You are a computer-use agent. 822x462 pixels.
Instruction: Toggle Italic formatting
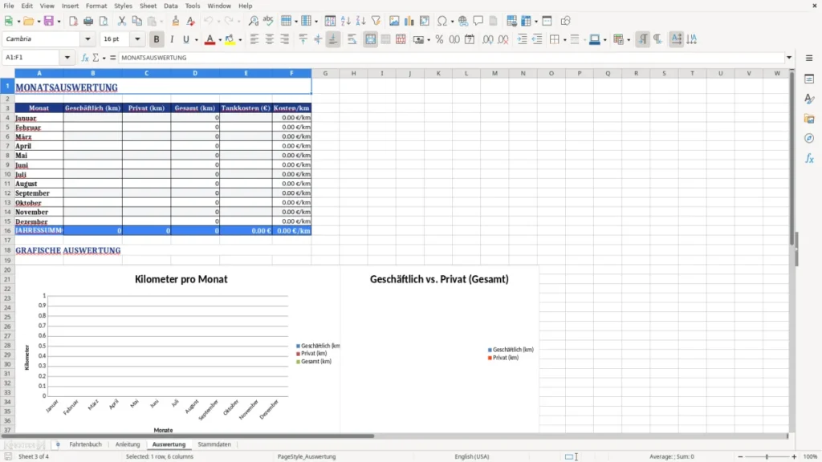[x=172, y=39]
